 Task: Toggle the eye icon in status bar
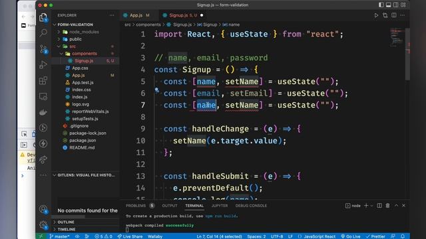pos(77,236)
